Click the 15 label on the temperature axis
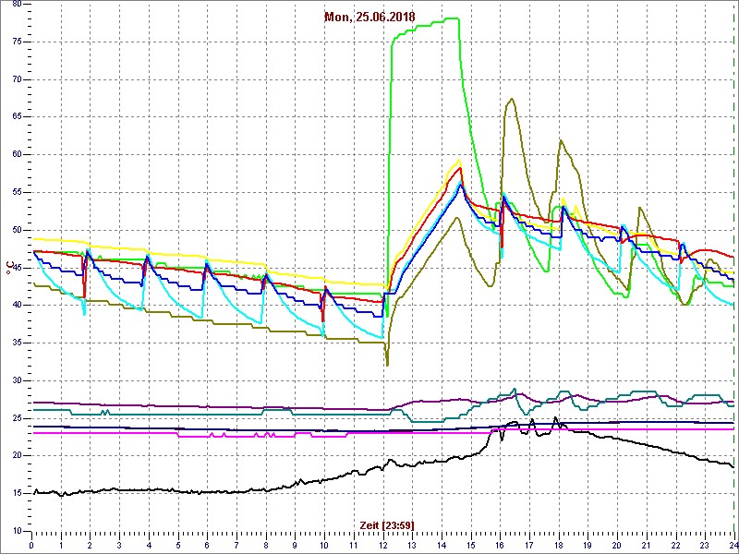This screenshot has width=739, height=554. (x=16, y=493)
